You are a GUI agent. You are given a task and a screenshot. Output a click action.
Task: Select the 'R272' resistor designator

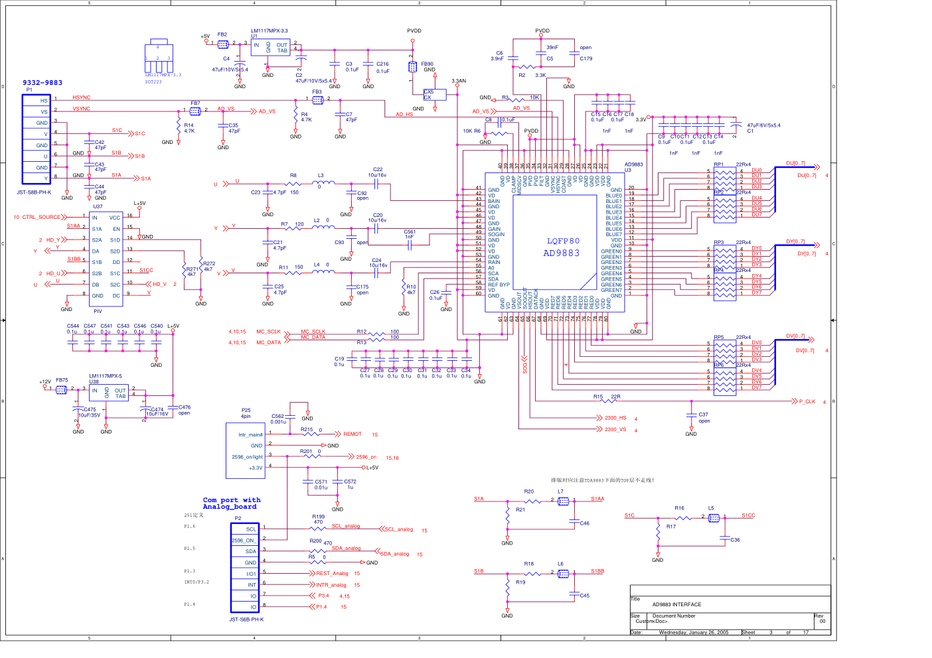pos(209,263)
